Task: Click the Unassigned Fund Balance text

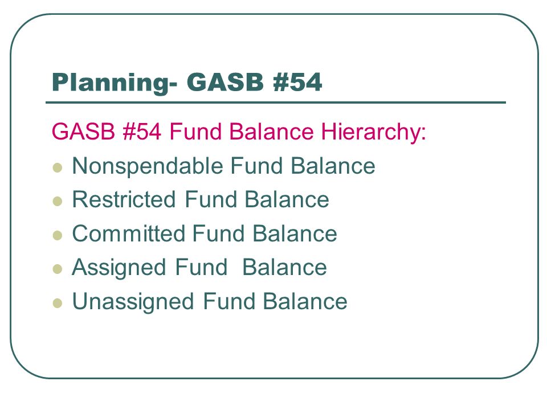Action: [210, 302]
